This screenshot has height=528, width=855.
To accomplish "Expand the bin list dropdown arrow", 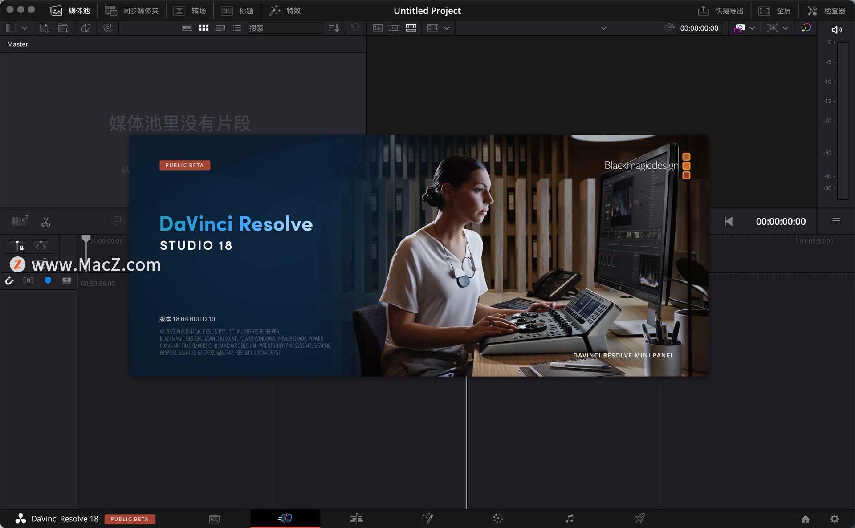I will point(24,28).
